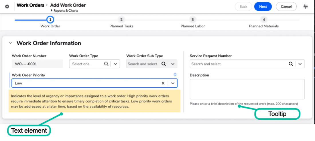
Task: Expand the Work Order Sub Type dropdown
Action: tap(173, 64)
